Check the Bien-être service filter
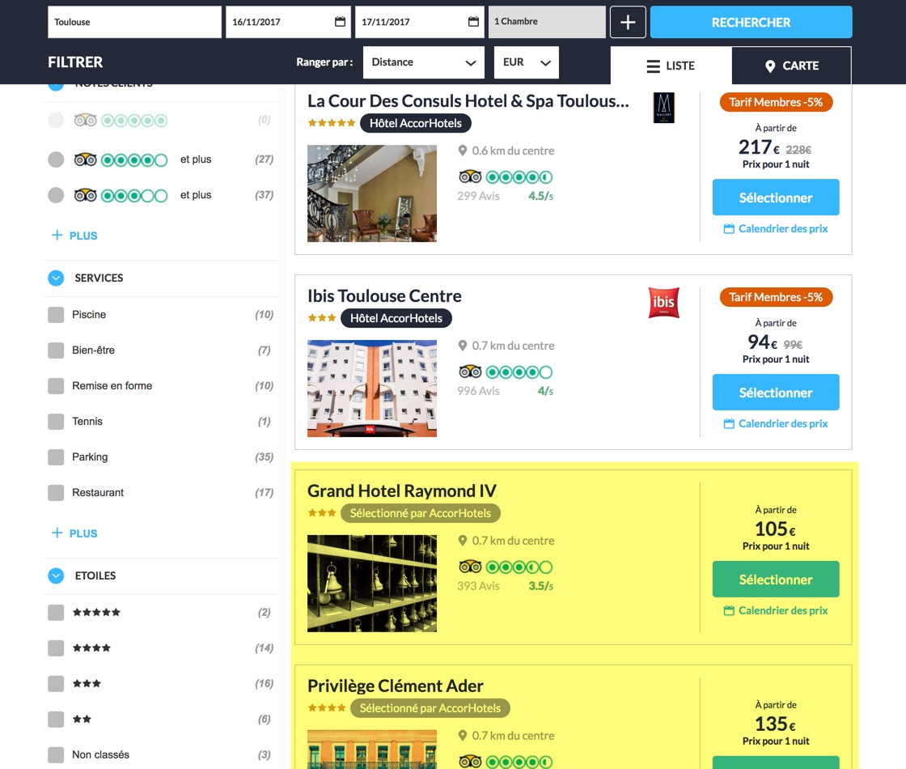 (x=56, y=351)
